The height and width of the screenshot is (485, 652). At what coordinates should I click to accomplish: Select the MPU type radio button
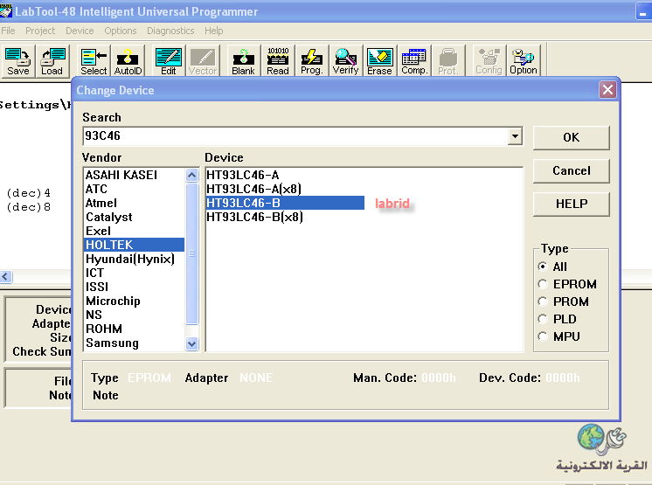pyautogui.click(x=543, y=336)
